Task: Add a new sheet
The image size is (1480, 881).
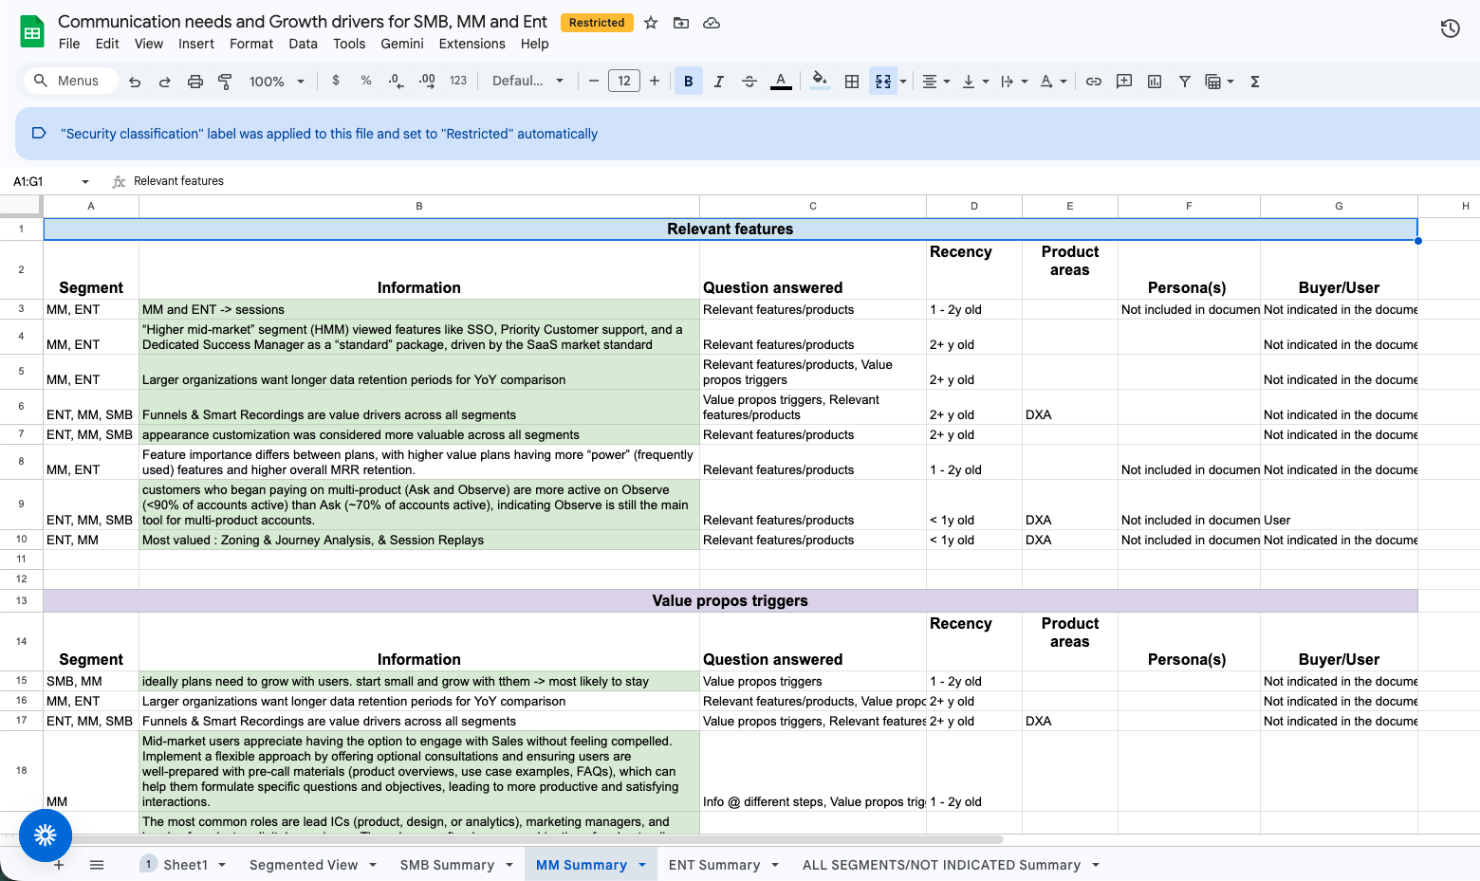Action: pos(59,865)
